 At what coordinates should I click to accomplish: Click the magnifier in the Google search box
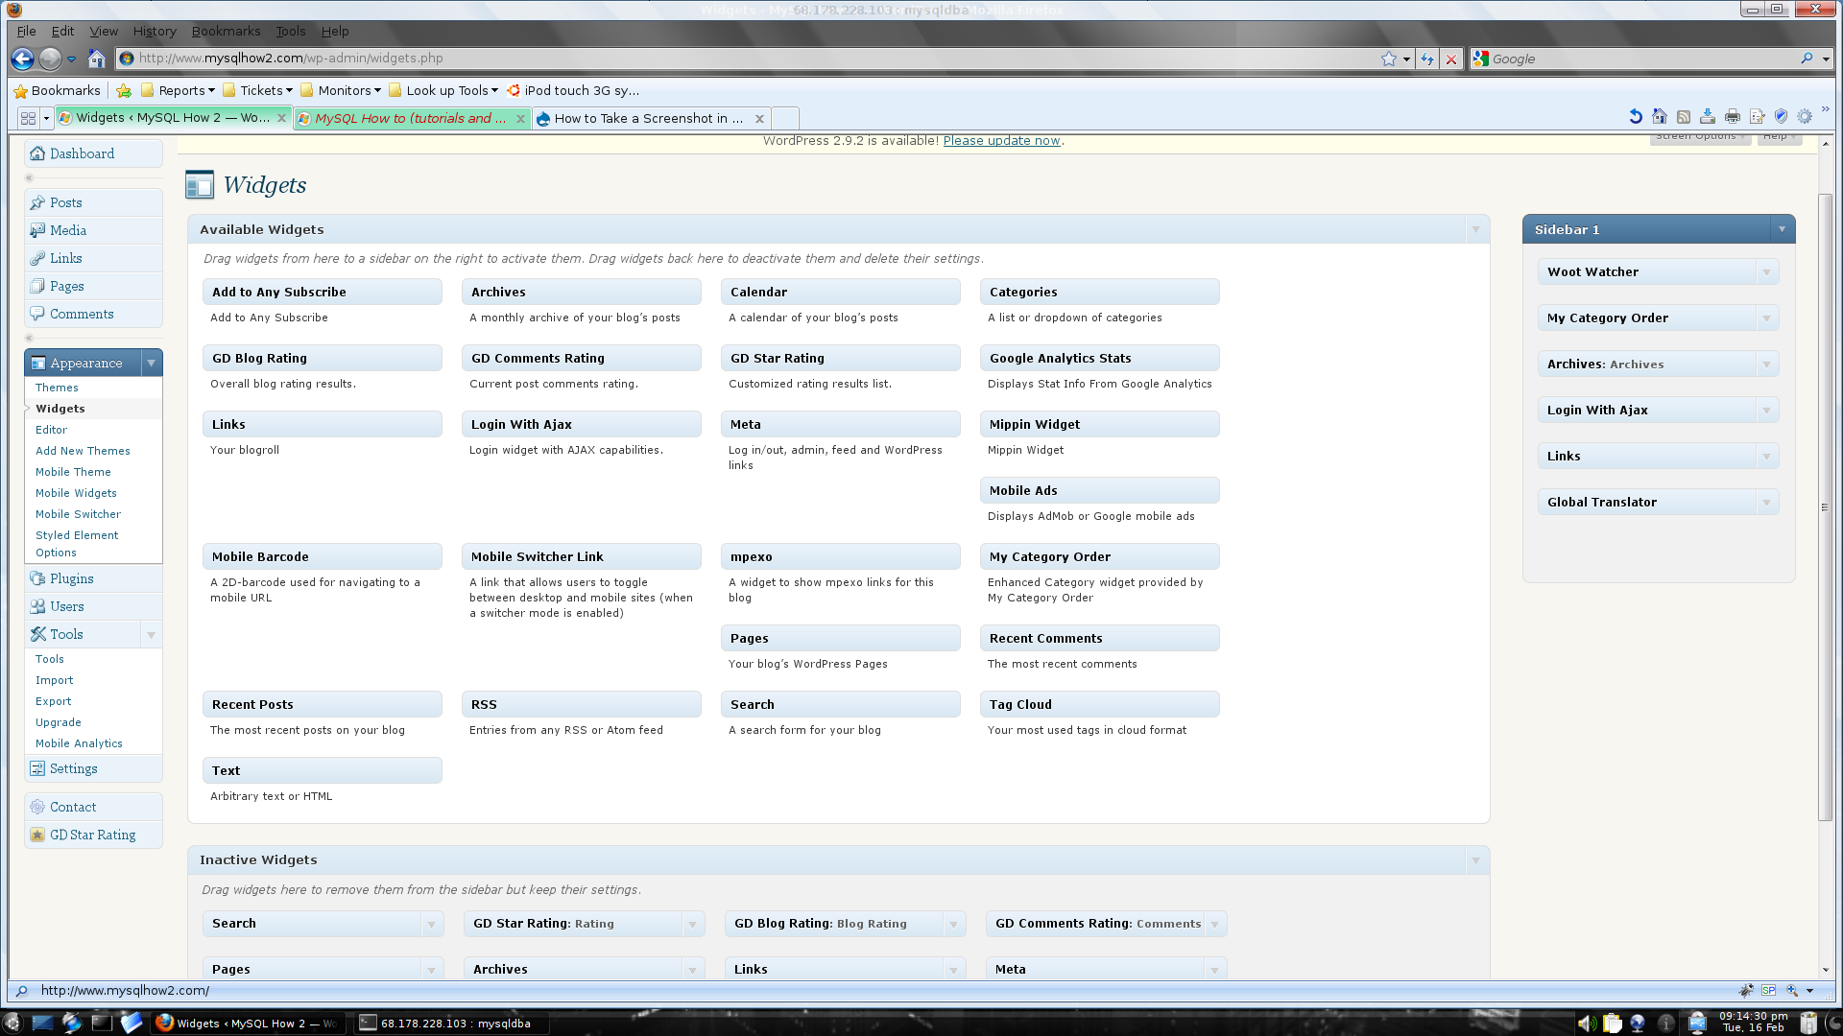[x=1807, y=59]
